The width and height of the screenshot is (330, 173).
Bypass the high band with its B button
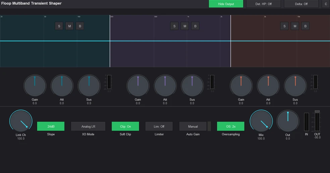pos(306,26)
